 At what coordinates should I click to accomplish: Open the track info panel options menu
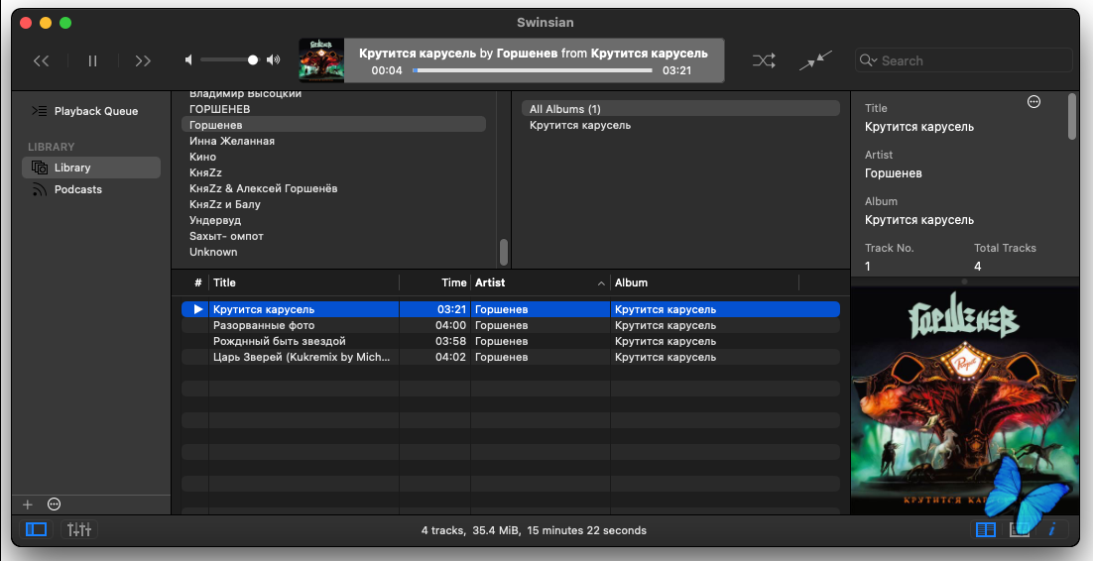click(1033, 102)
